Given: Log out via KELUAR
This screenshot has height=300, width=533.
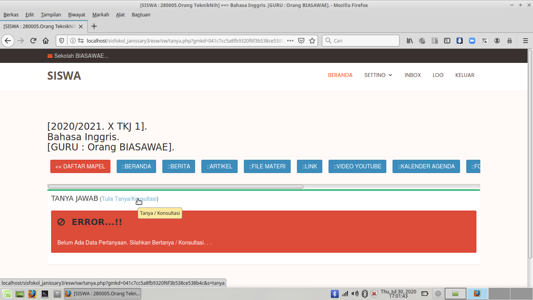Looking at the screenshot, I should pyautogui.click(x=465, y=75).
